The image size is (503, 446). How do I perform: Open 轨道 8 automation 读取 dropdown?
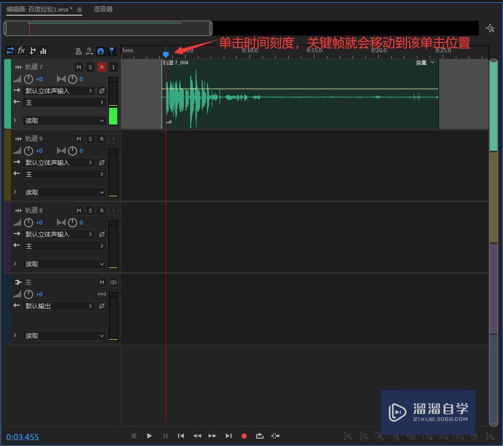64,264
